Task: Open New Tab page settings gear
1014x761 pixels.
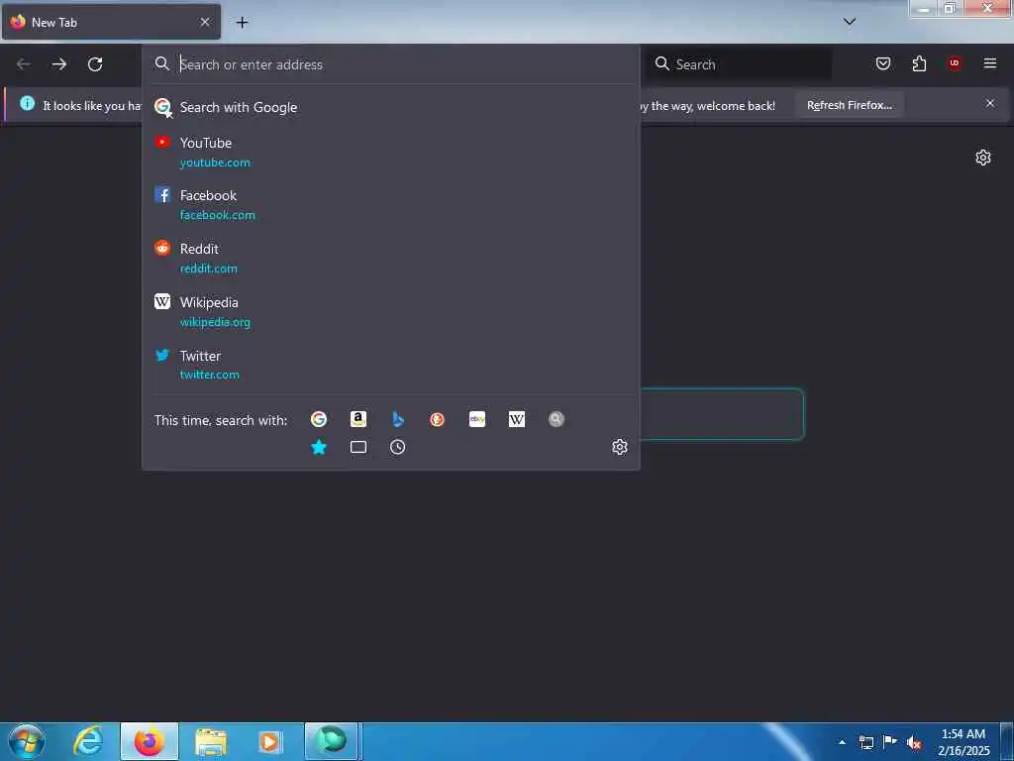Action: coord(983,158)
